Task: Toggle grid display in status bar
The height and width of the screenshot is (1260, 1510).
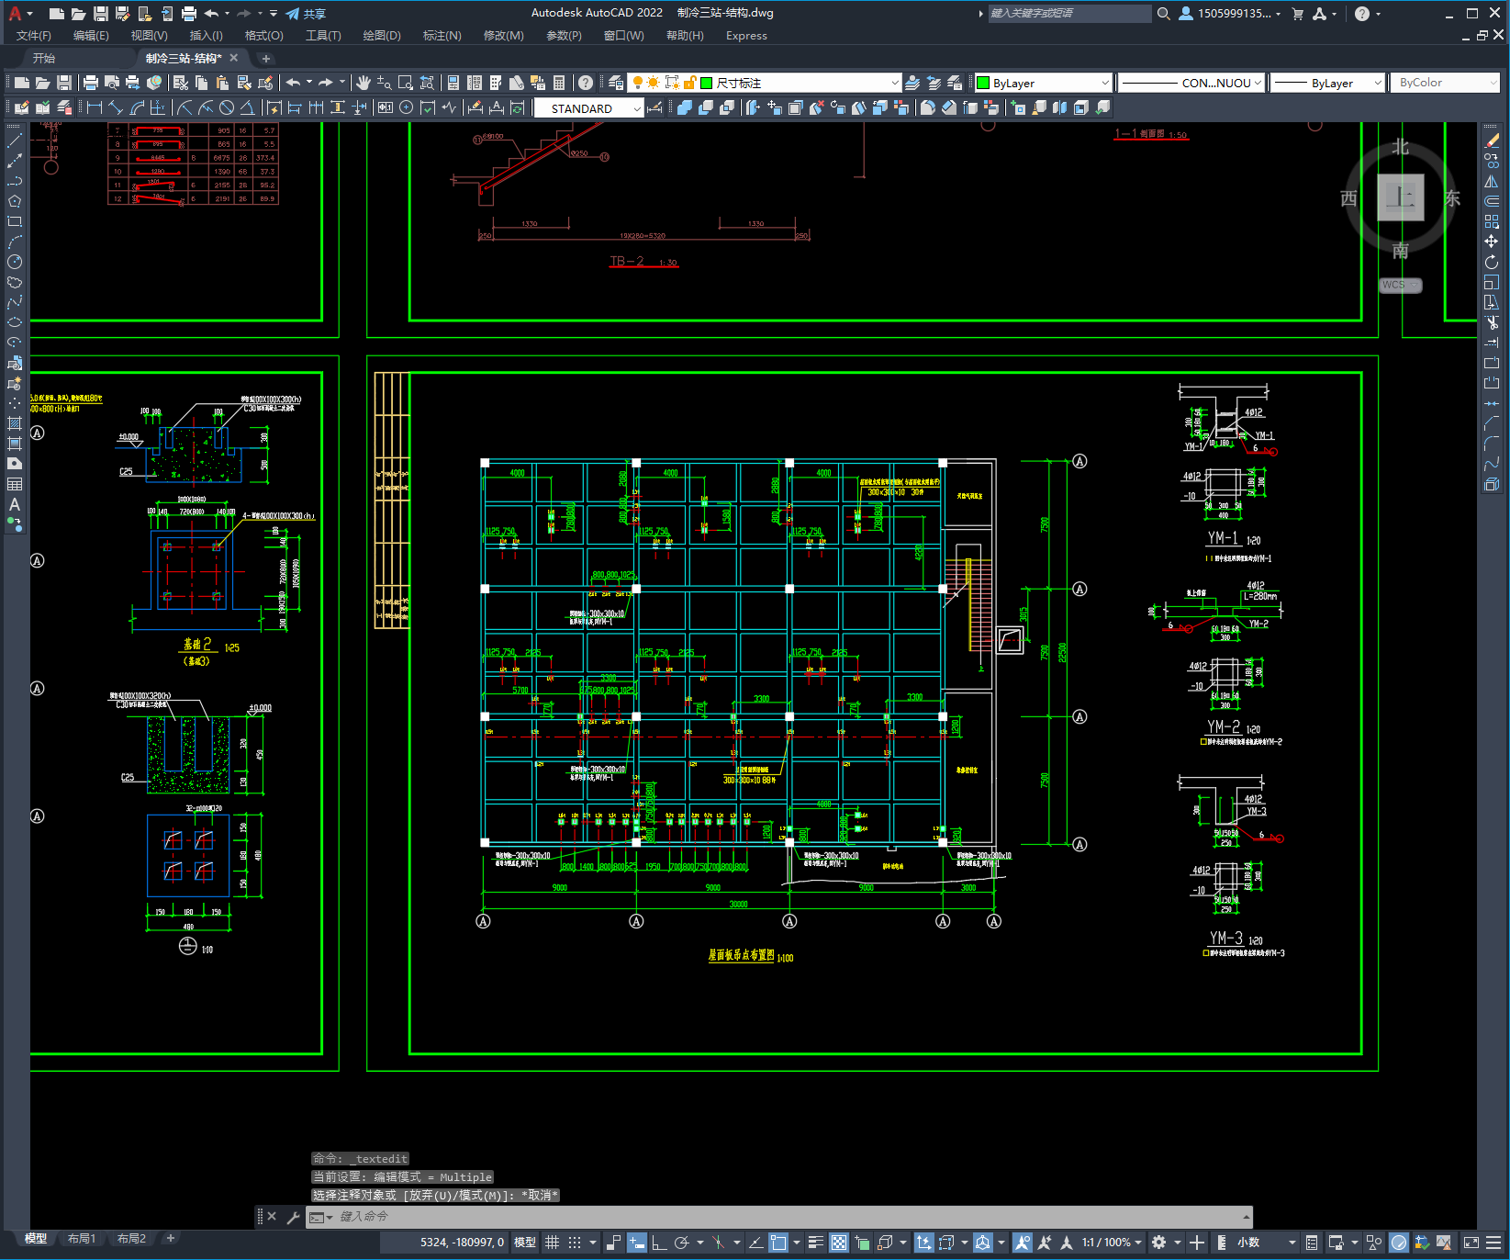Action: 552,1243
